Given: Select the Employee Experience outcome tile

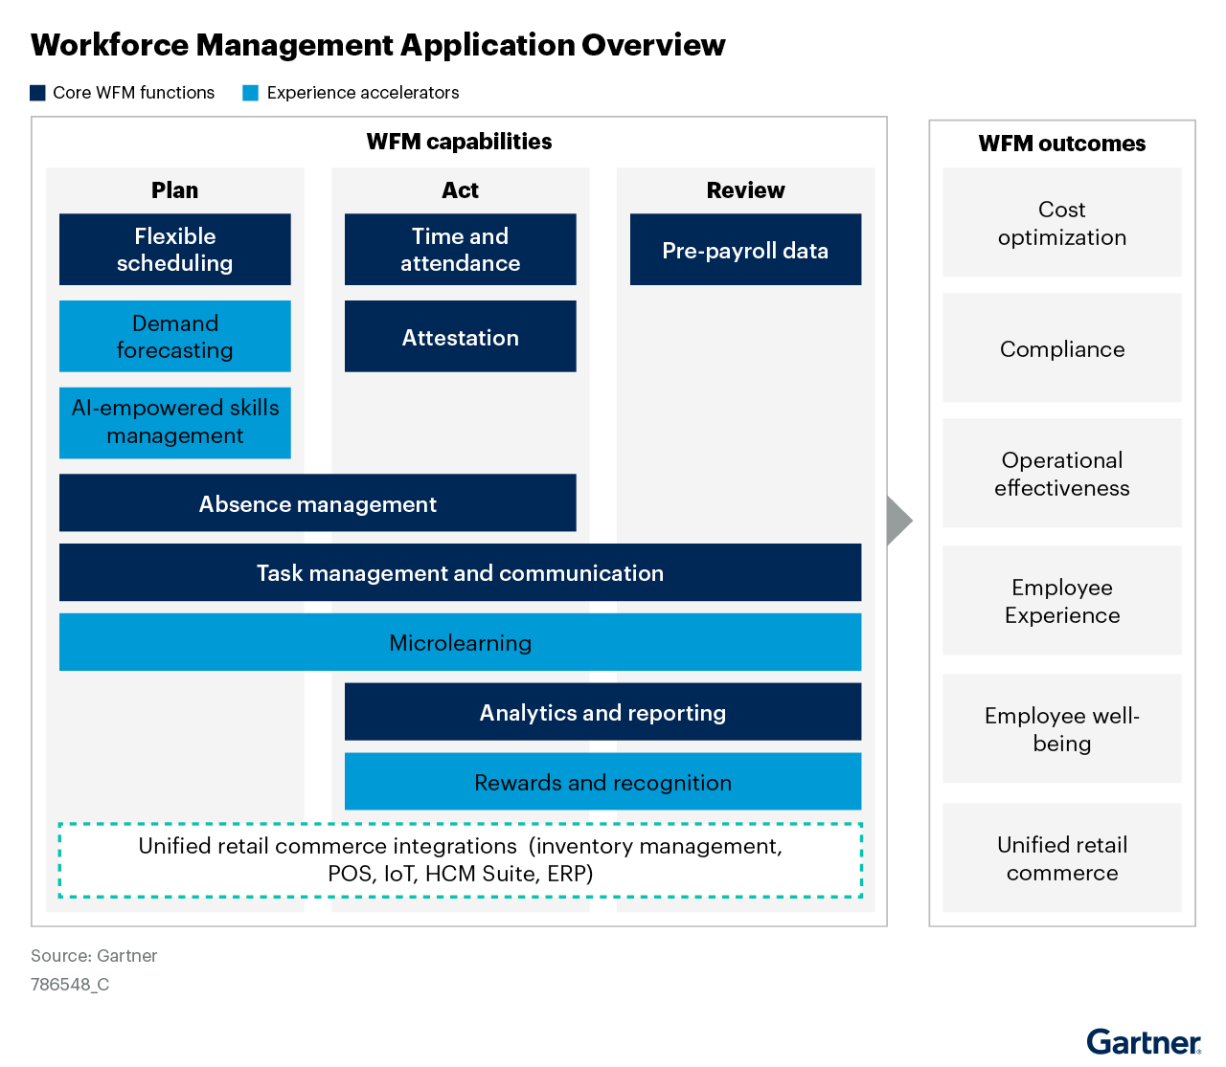Looking at the screenshot, I should (1062, 600).
